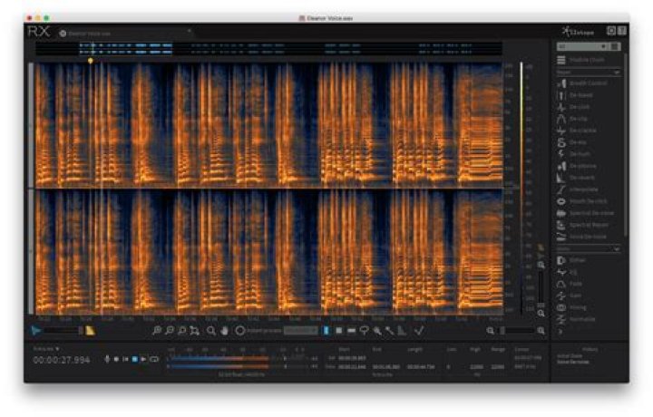
Task: Click the horizontal zoom in magnifier
Action: [x=541, y=331]
